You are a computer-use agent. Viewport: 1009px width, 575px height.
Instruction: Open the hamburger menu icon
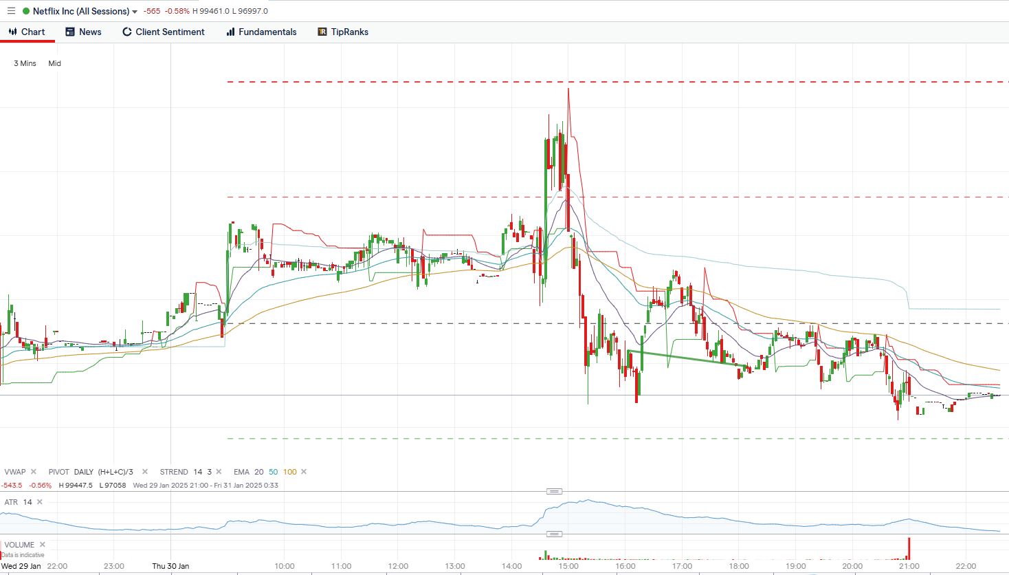click(11, 11)
